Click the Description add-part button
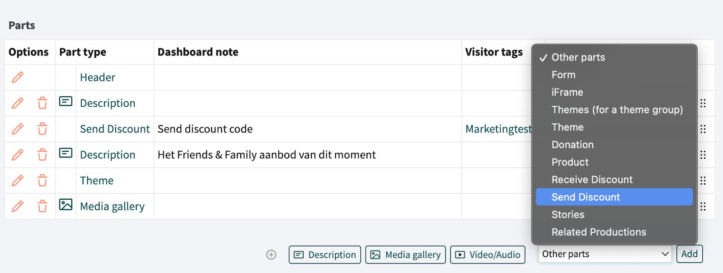Screen dimensions: 723x273 (325, 255)
